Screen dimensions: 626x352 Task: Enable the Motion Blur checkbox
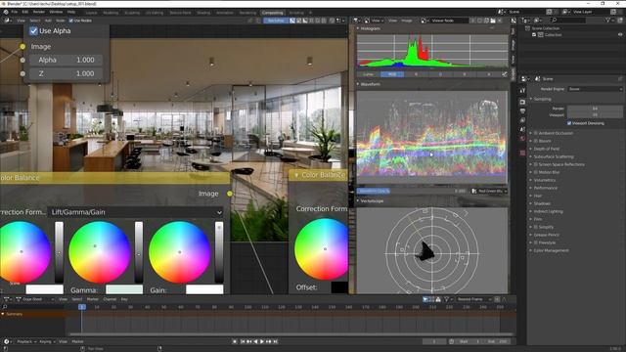point(536,172)
